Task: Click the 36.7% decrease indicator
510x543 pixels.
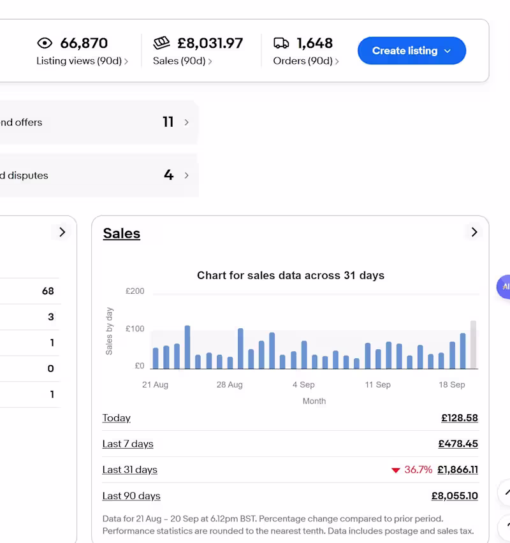Action: (x=412, y=470)
